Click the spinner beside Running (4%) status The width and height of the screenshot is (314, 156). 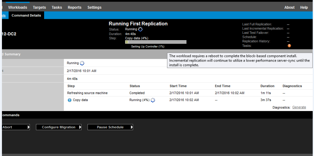153,100
